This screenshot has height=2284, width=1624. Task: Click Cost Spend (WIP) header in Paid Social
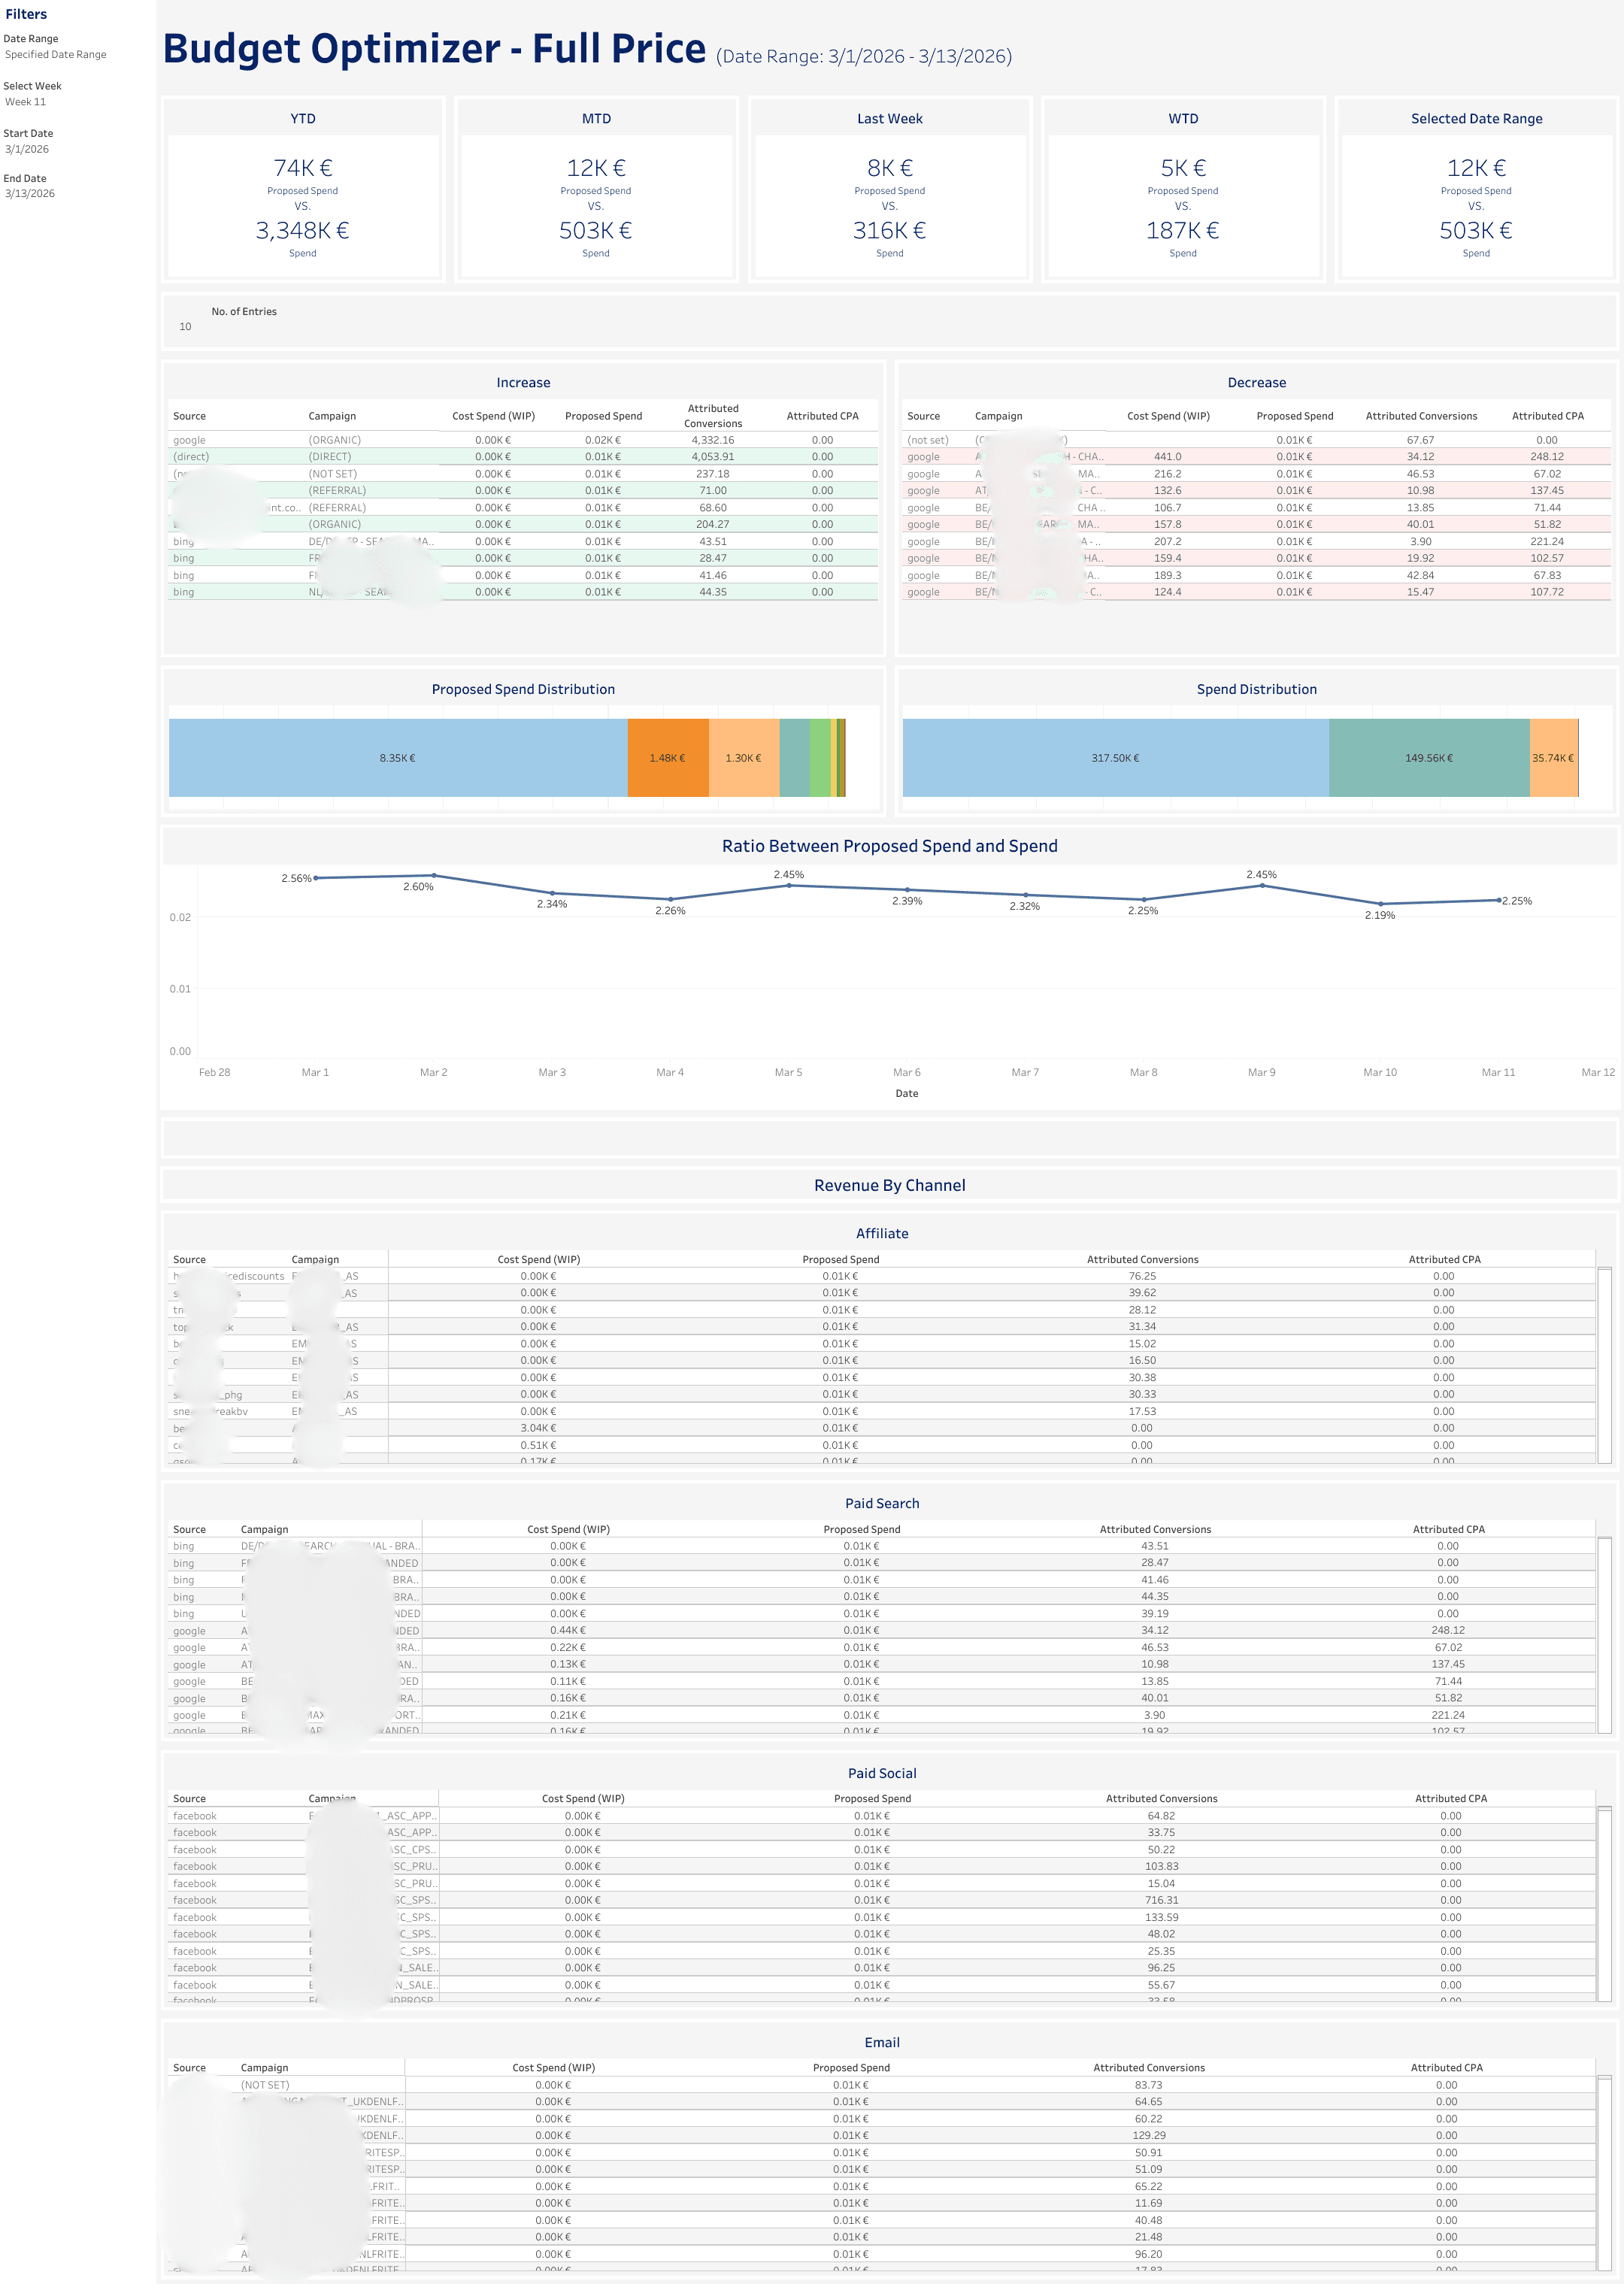click(583, 1798)
